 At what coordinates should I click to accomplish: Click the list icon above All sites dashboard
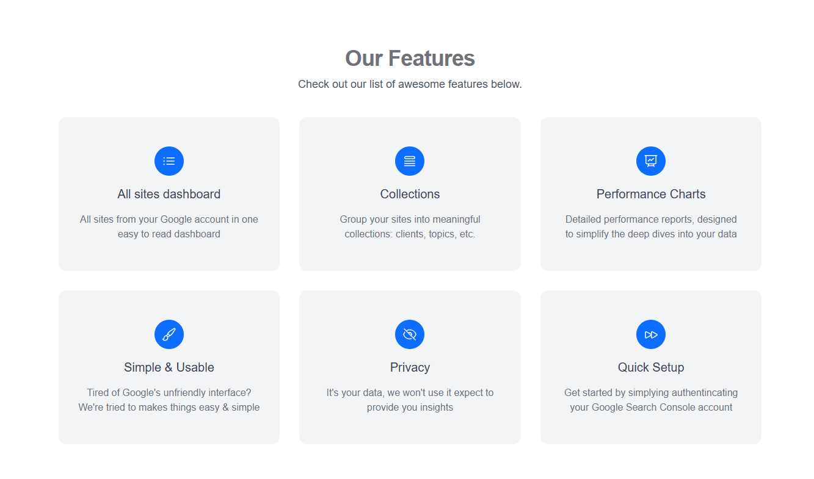pyautogui.click(x=169, y=161)
